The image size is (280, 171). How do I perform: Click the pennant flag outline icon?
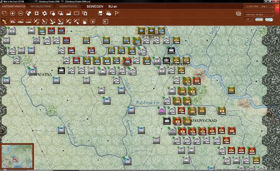pos(117,14)
